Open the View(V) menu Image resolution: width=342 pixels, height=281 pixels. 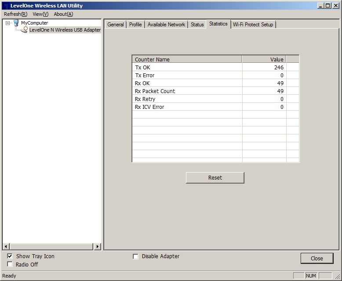tap(40, 14)
